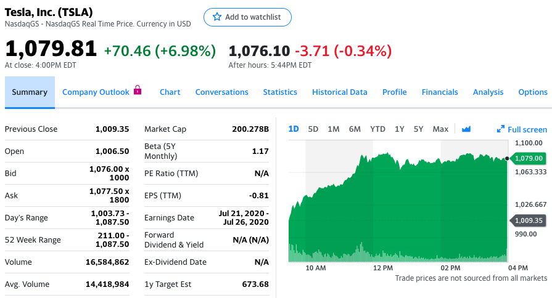
Task: Click the Tesla, Inc. (TSLA) heading
Action: [x=49, y=12]
